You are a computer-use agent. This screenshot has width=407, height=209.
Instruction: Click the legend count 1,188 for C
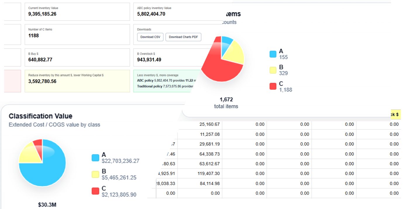(x=285, y=90)
